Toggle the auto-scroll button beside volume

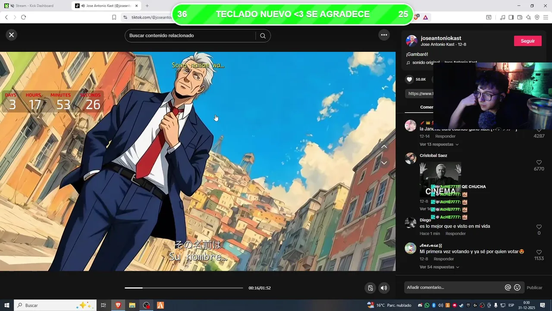[x=370, y=288]
